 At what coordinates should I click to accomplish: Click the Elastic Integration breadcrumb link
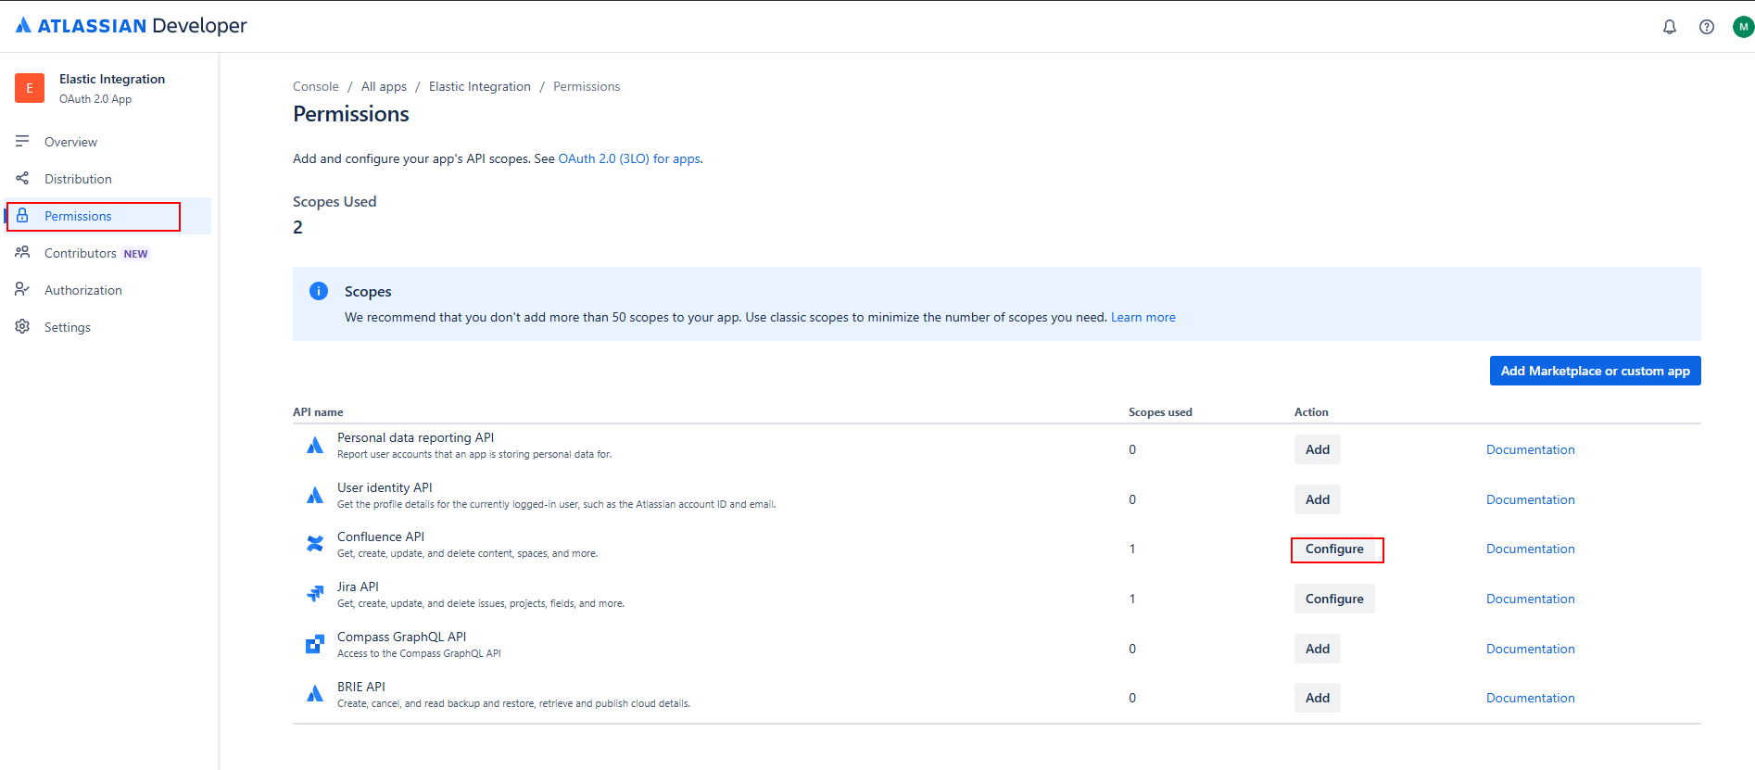click(480, 86)
